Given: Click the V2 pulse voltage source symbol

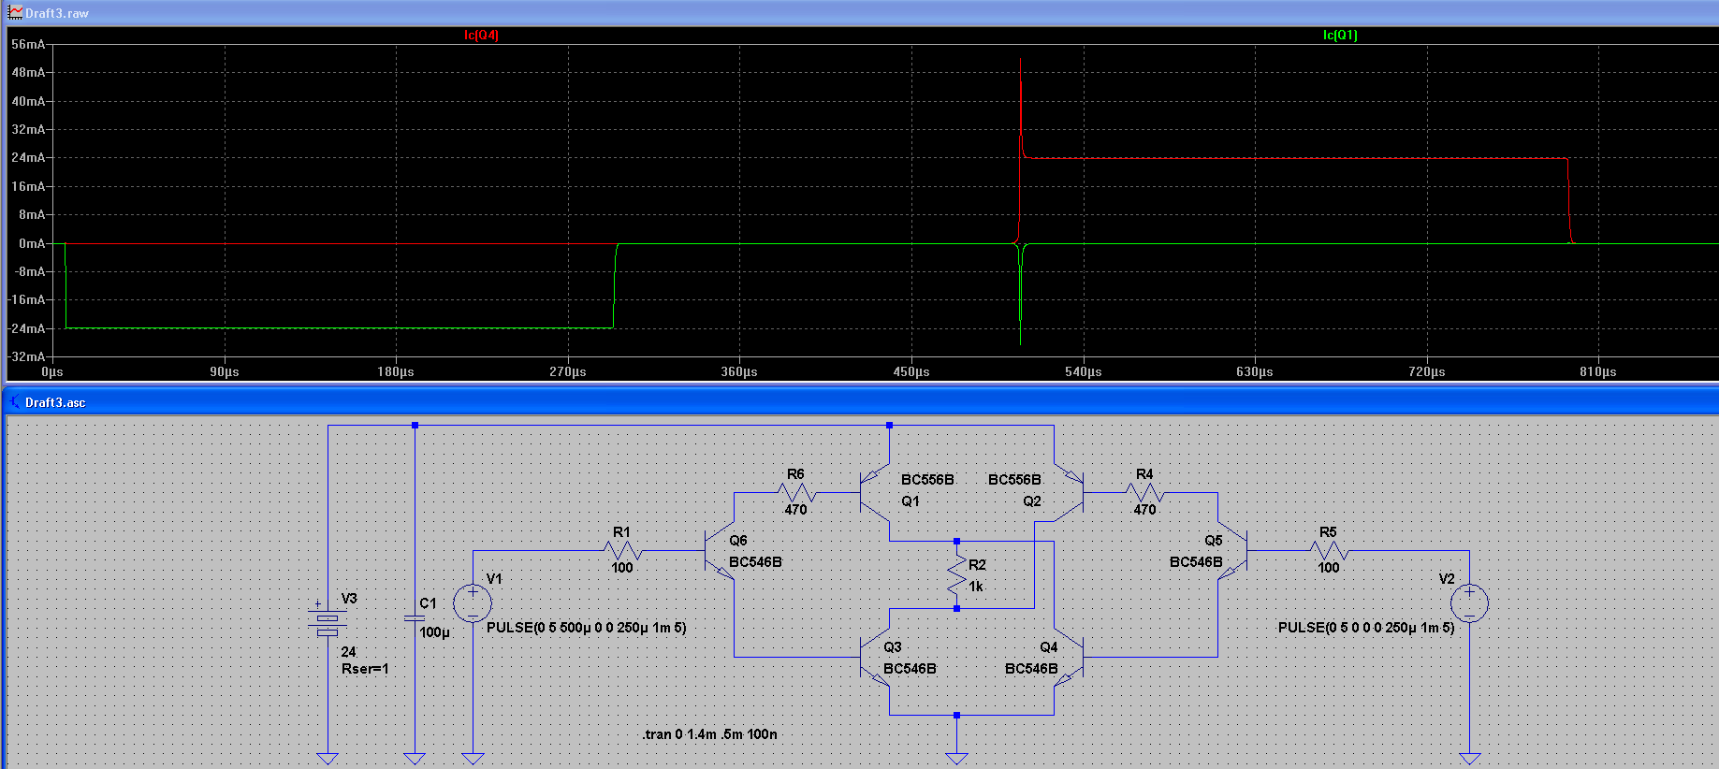Looking at the screenshot, I should 1469,603.
